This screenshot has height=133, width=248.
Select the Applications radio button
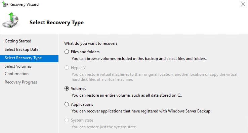(x=67, y=104)
